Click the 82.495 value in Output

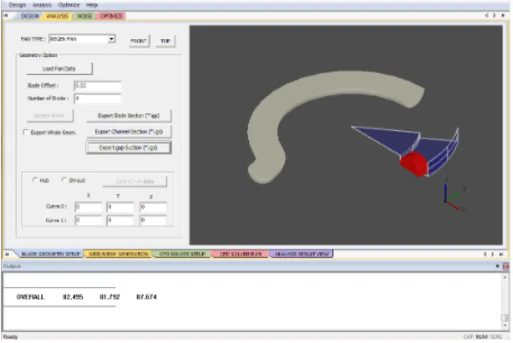[73, 297]
